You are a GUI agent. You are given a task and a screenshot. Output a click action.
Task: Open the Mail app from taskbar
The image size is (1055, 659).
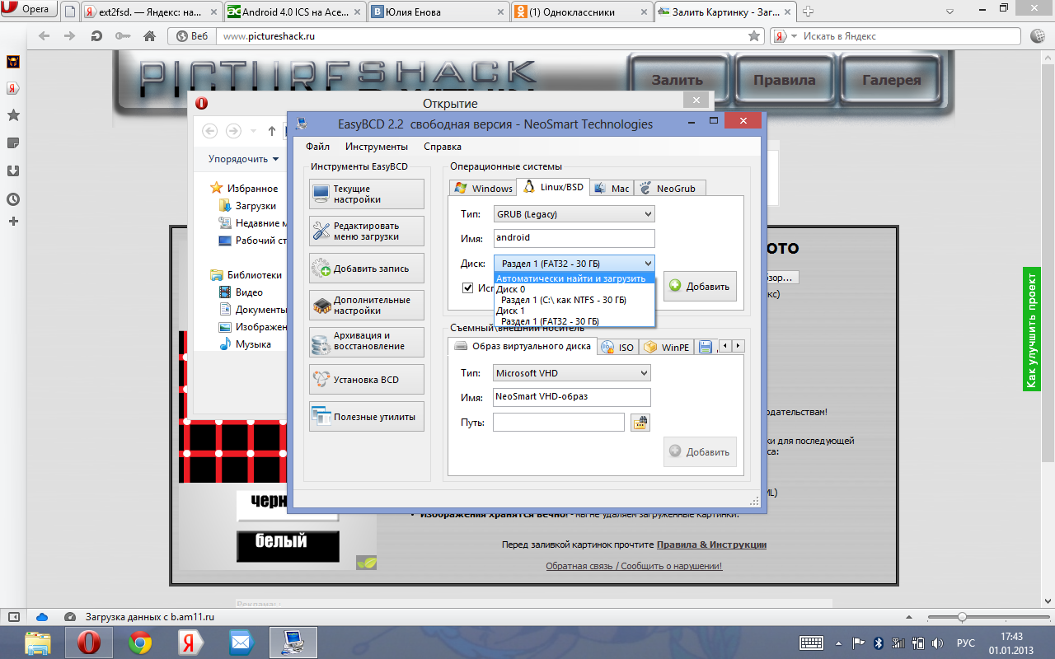click(x=241, y=643)
